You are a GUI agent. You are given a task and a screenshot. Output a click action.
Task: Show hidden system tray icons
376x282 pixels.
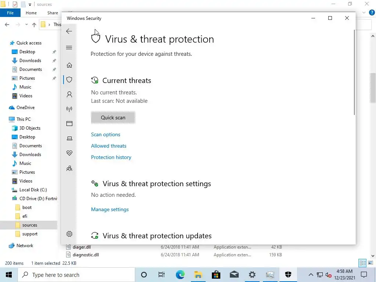click(311, 275)
